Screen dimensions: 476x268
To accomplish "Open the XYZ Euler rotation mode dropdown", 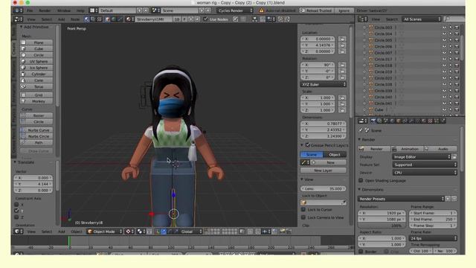I will point(324,84).
